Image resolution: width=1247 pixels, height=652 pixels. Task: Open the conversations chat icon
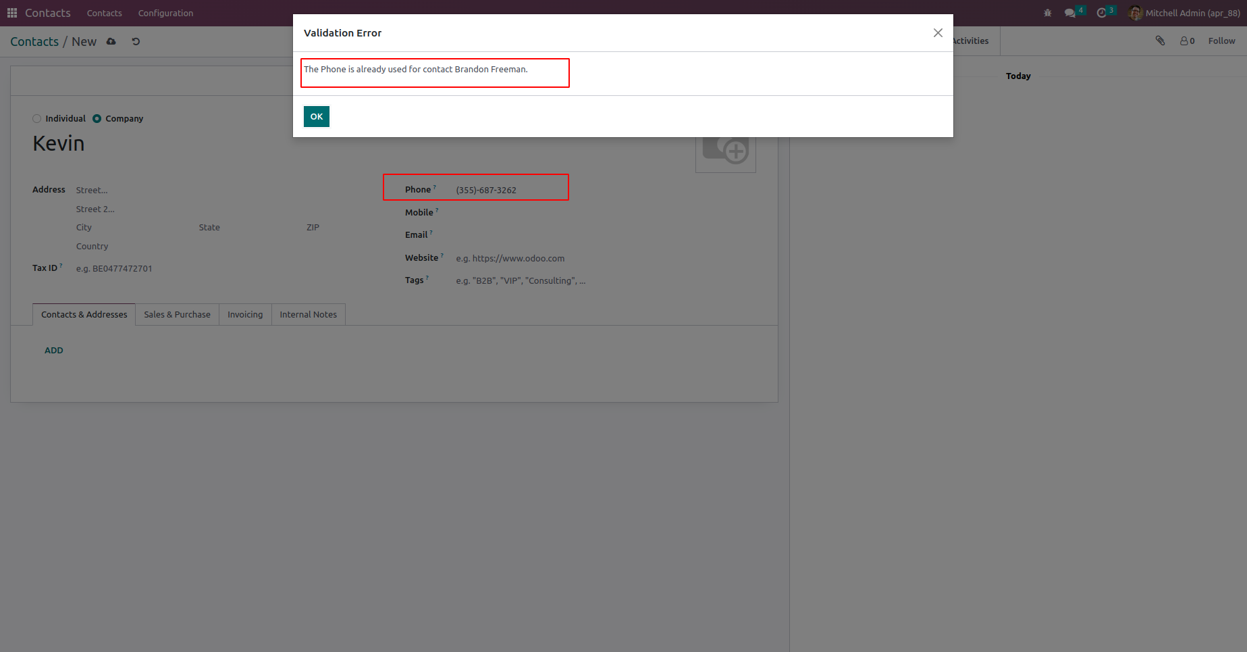(x=1070, y=13)
